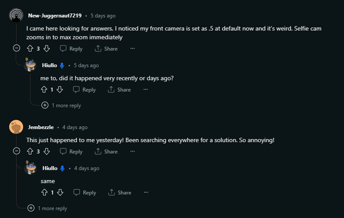The width and height of the screenshot is (344, 218).
Task: Collapse Jembezzle's comment thread
Action: [17, 151]
